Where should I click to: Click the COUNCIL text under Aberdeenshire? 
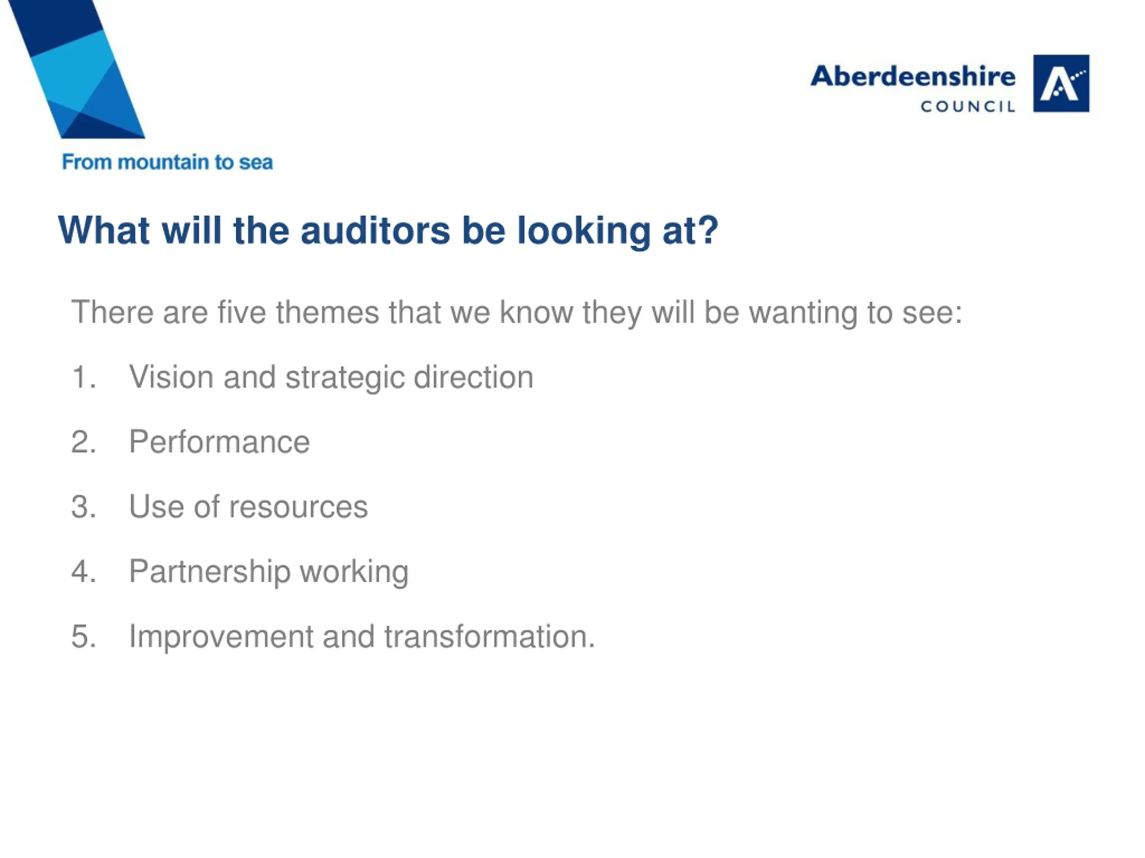click(x=967, y=106)
